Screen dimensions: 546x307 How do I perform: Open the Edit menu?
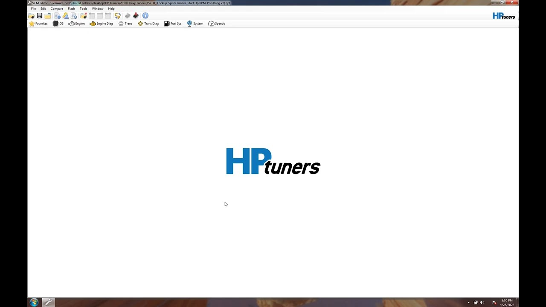click(x=43, y=9)
